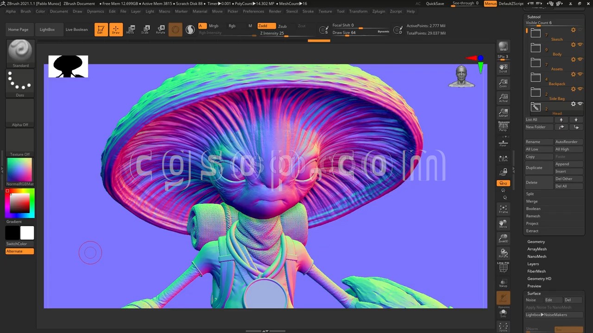The height and width of the screenshot is (333, 593).
Task: Expand the Geometry subpalette
Action: (536, 241)
